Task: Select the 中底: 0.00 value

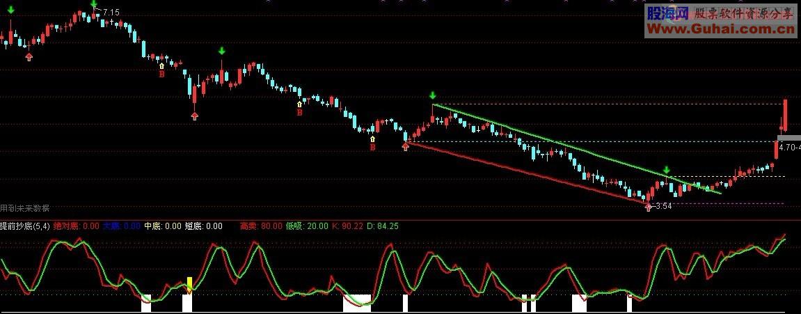Action: pyautogui.click(x=162, y=226)
